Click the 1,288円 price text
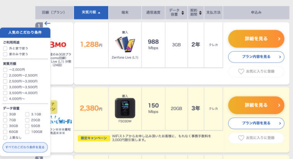 (91, 45)
